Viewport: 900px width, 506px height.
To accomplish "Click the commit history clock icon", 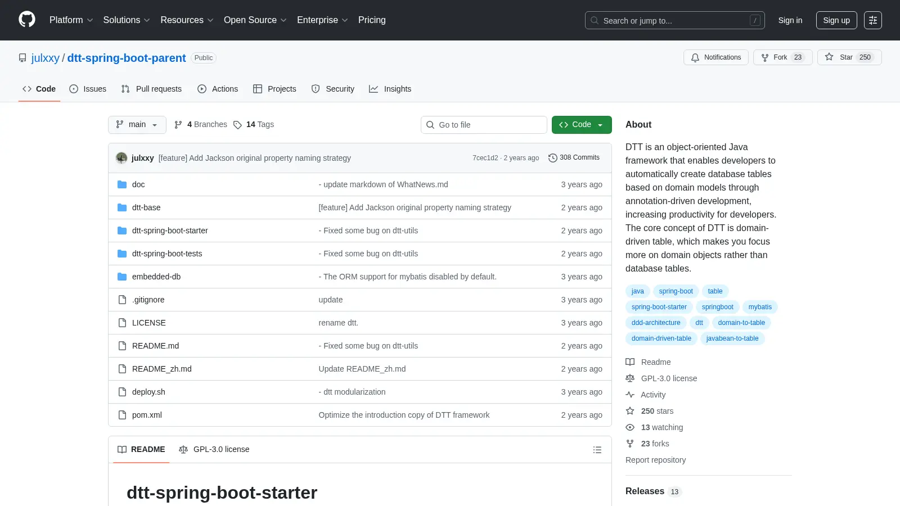I will coord(553,158).
